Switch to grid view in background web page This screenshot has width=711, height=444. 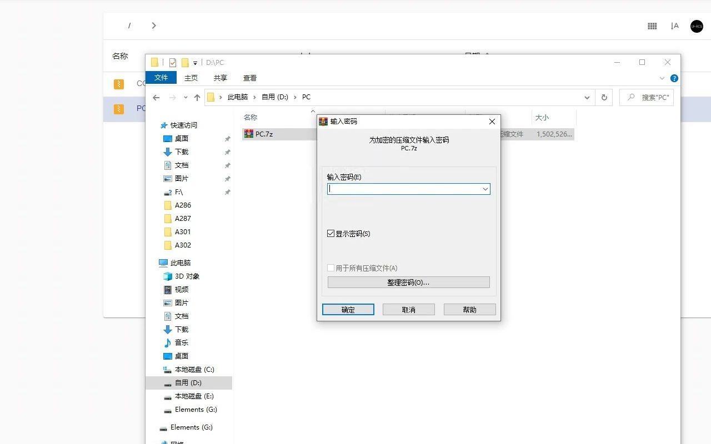point(652,26)
